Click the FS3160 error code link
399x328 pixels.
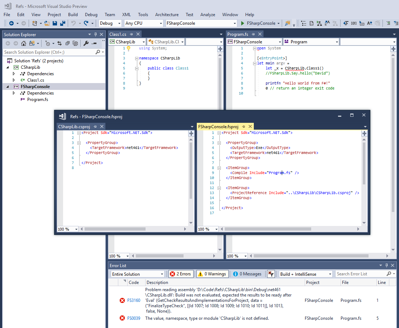(134, 300)
